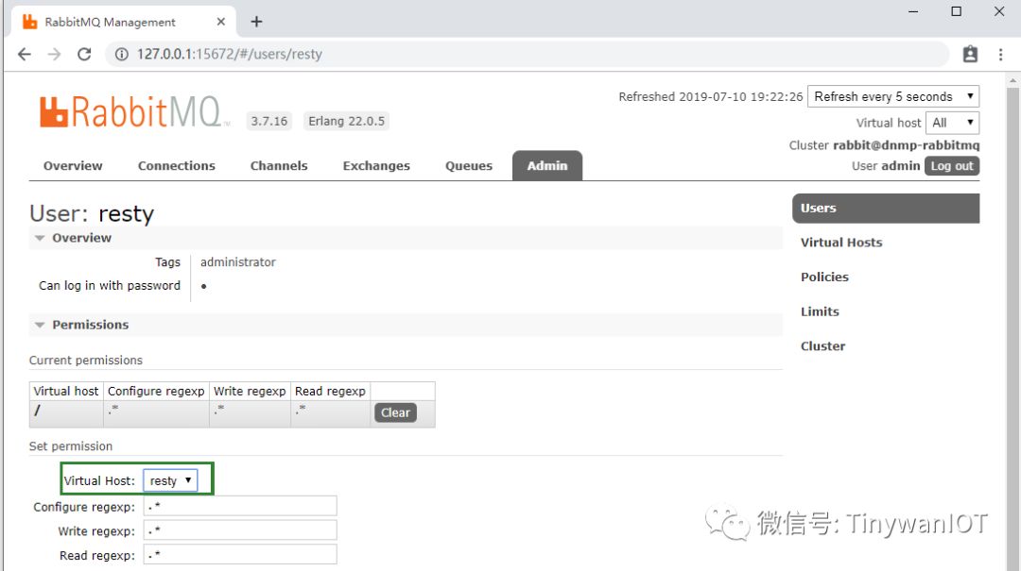The width and height of the screenshot is (1021, 571).
Task: Click the cluster name rabbit@dnmp-rabbitmq
Action: click(907, 145)
